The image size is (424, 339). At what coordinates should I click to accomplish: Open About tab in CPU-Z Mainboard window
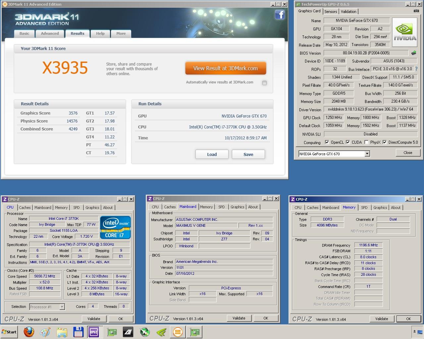click(253, 207)
